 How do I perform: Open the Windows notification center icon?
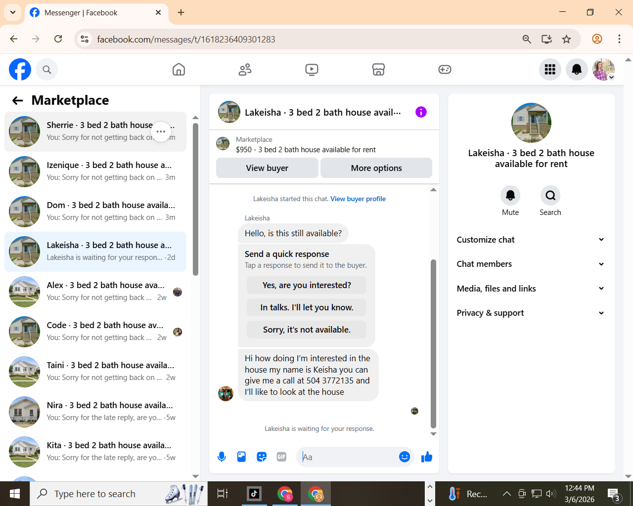coord(614,494)
